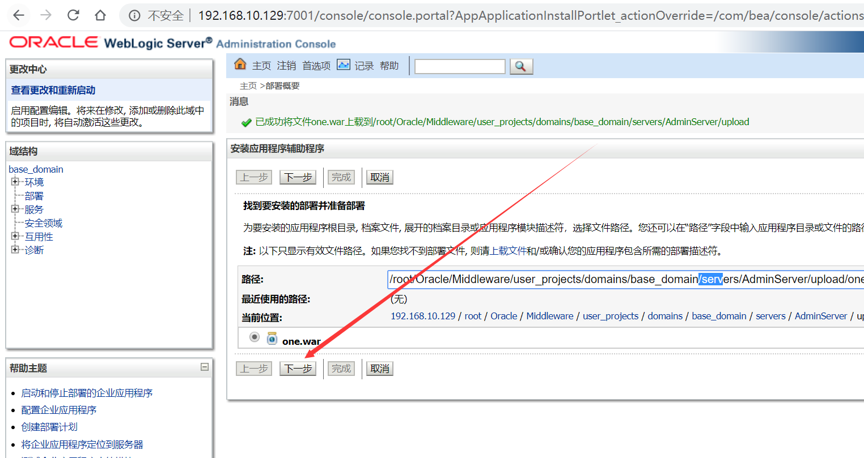
Task: Click the upper 完成 button
Action: (x=341, y=177)
